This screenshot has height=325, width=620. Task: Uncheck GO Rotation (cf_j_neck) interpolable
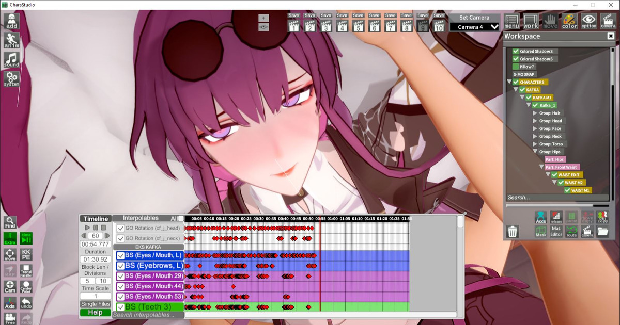pyautogui.click(x=121, y=238)
